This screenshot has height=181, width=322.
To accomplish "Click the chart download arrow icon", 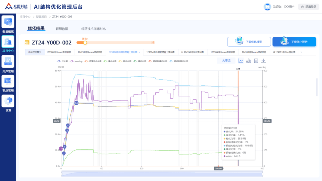I will click(x=263, y=61).
